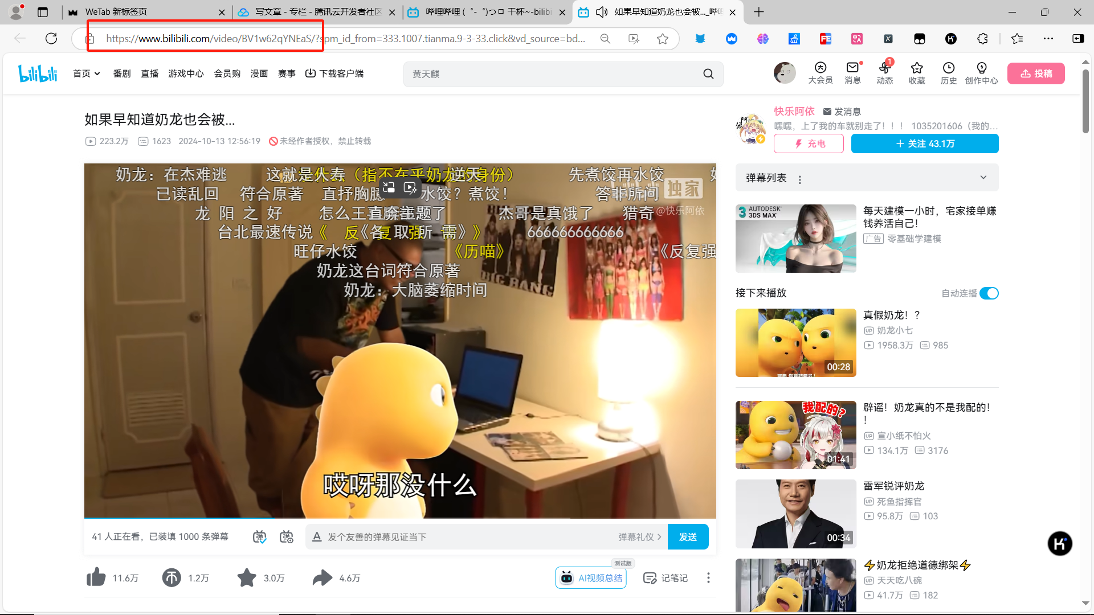The image size is (1094, 615).
Task: Click the share arrow icon
Action: tap(323, 577)
